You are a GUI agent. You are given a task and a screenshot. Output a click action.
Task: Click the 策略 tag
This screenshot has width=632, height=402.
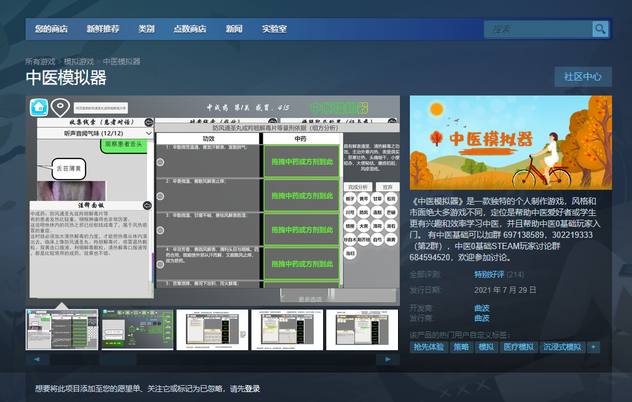point(461,347)
